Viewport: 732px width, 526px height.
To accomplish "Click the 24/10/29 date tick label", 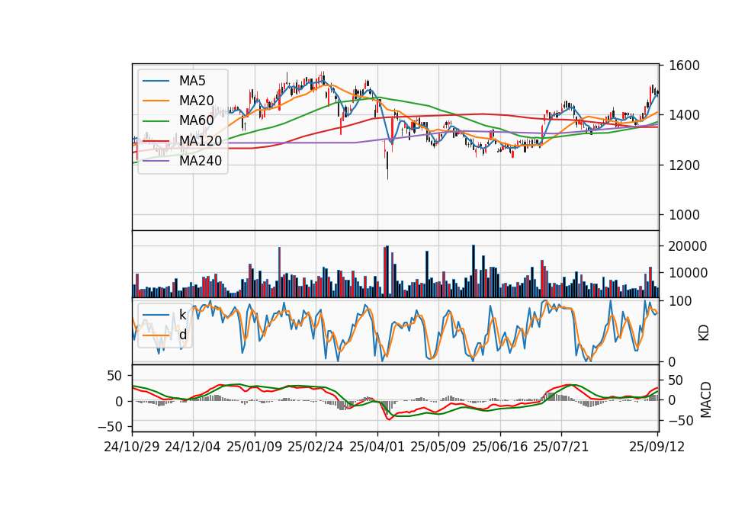I will pos(132,447).
